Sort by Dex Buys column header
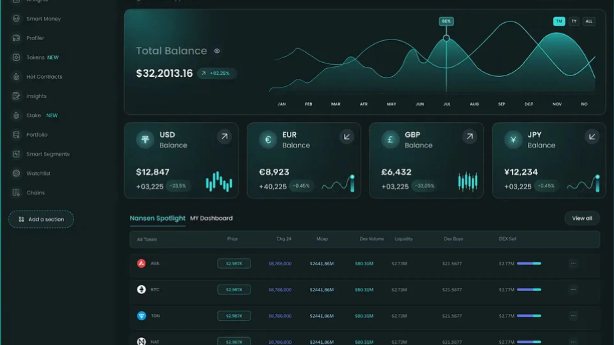Image resolution: width=614 pixels, height=345 pixels. (453, 239)
